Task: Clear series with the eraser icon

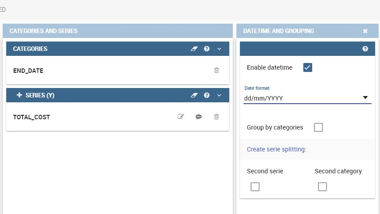Action: [x=194, y=95]
